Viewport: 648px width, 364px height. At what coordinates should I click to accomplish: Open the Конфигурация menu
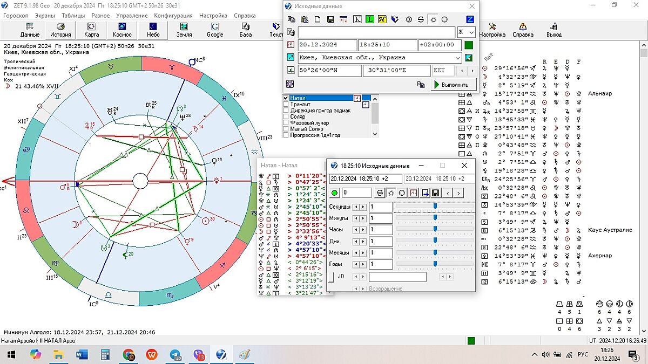tap(173, 16)
